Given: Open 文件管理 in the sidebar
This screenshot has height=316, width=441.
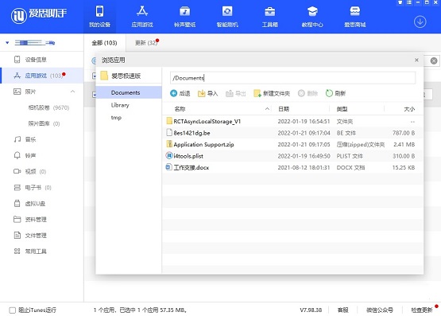Looking at the screenshot, I should [x=41, y=236].
